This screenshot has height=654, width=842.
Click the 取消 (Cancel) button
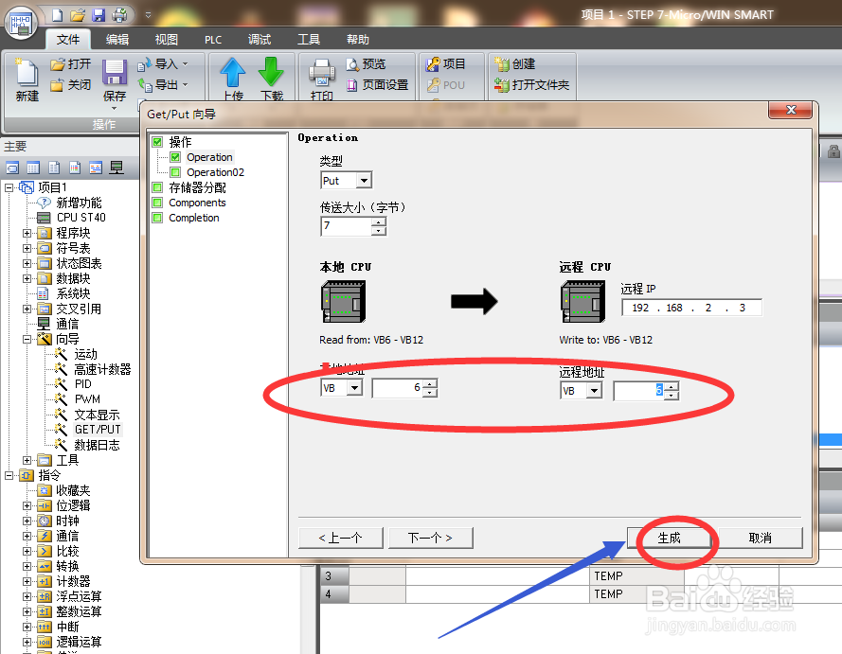coord(760,538)
